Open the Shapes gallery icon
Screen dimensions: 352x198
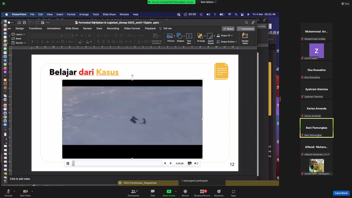(180, 38)
